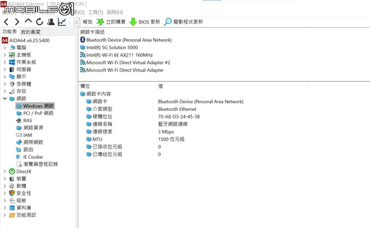This screenshot has width=370, height=228.
Task: Select 路由 routing tree item
Action: click(x=25, y=149)
